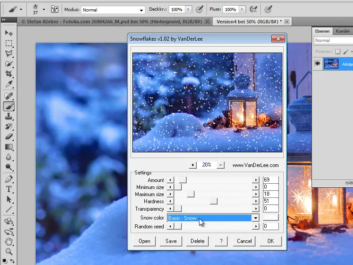This screenshot has width=353, height=265.
Task: Select the Eyedropper tool
Action: point(8,84)
